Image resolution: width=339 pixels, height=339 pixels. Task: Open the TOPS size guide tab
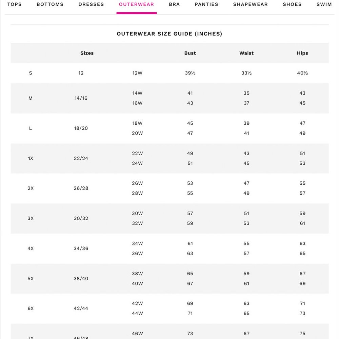coord(15,4)
